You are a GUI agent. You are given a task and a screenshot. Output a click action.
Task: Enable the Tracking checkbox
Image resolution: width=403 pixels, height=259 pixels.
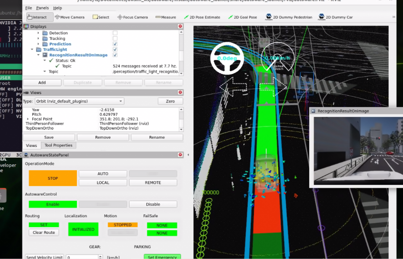pos(115,38)
